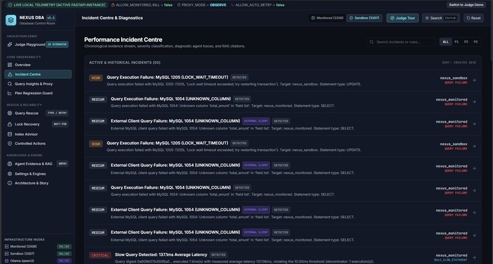This screenshot has width=493, height=264.
Task: Open Overview page in sidebar
Action: [38, 65]
